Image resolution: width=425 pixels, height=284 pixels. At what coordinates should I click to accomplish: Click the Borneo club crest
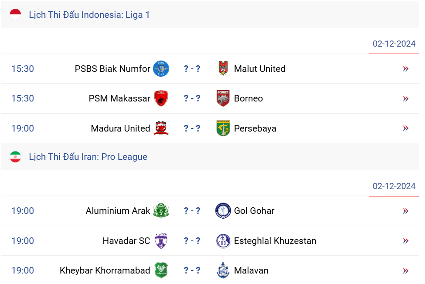pos(223,98)
